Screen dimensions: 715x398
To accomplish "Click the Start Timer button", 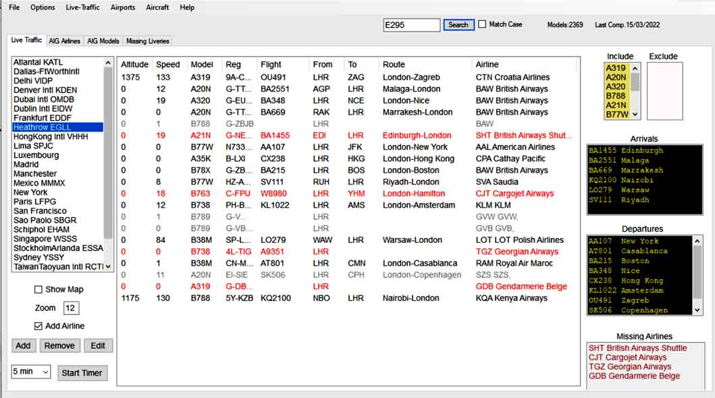I will (x=82, y=373).
